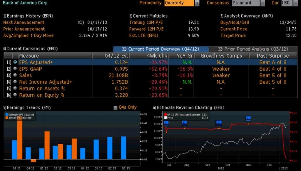The image size is (301, 171).
Task: Select the November event marker on revision chart
Action: pyautogui.click(x=248, y=118)
